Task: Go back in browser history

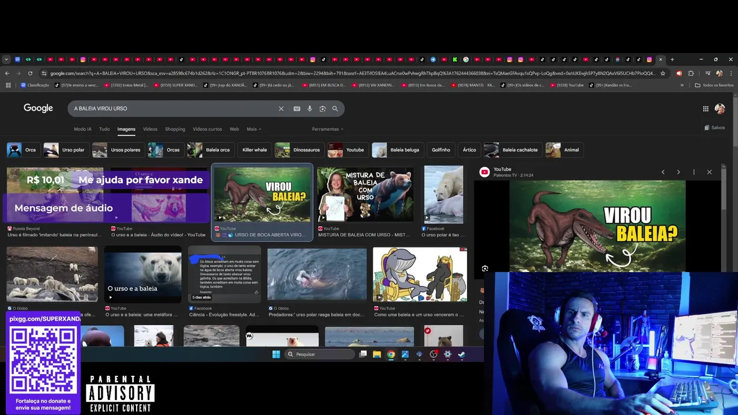Action: click(x=7, y=73)
